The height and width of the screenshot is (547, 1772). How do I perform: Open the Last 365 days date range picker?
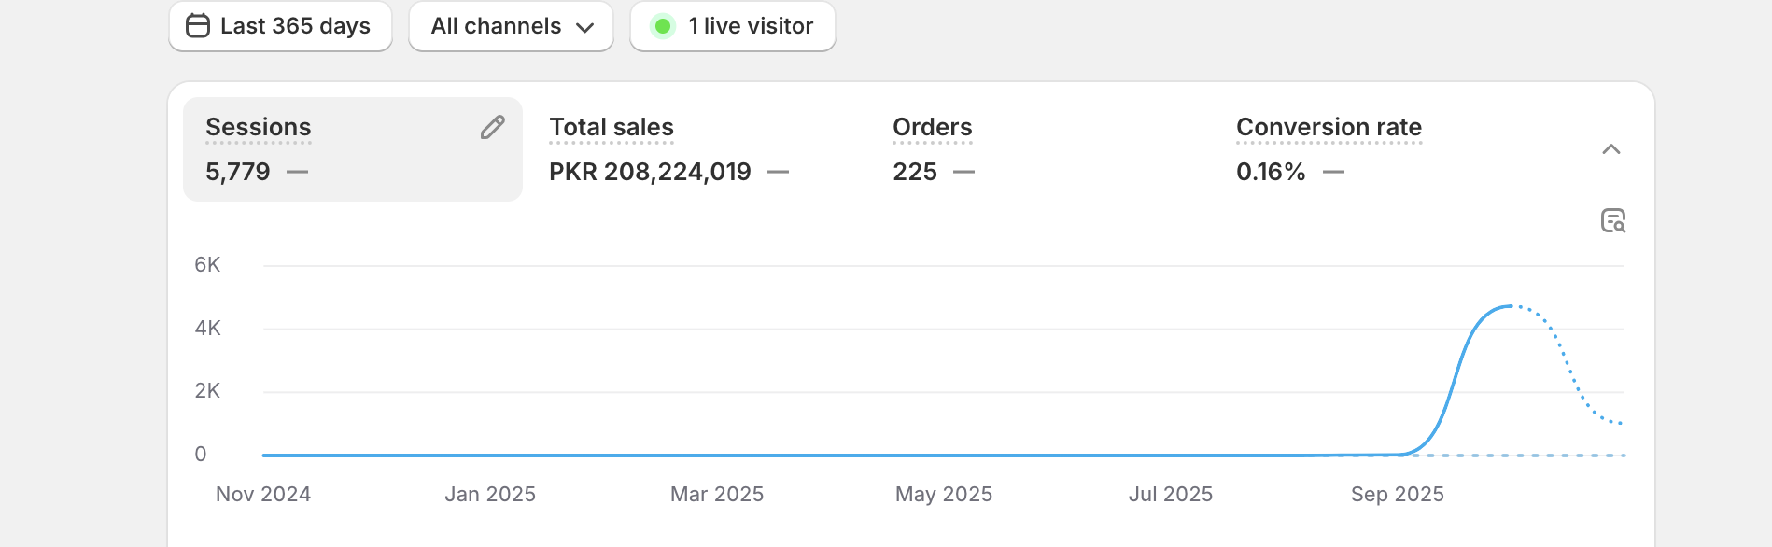click(280, 26)
